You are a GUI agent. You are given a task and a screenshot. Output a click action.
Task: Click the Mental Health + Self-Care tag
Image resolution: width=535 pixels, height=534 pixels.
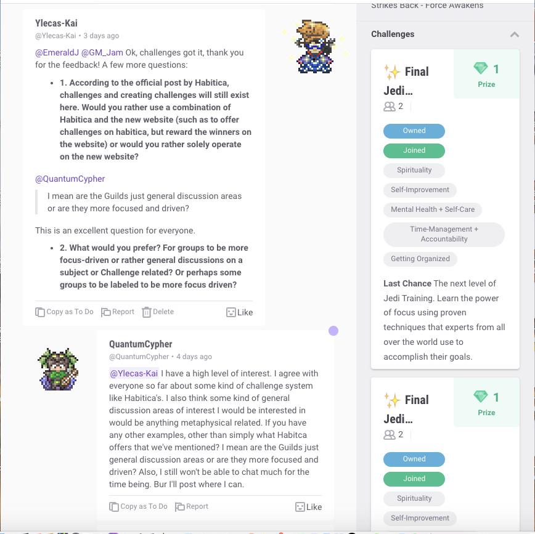pos(432,209)
